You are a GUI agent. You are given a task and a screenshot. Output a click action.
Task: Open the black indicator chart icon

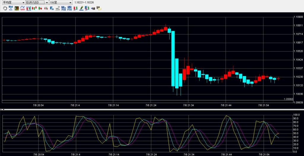tap(17, 8)
